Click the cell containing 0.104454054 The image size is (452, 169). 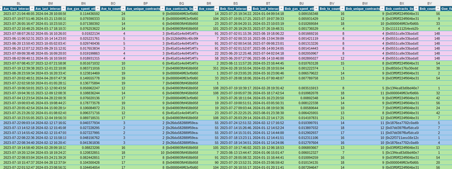pyautogui.click(x=84, y=167)
